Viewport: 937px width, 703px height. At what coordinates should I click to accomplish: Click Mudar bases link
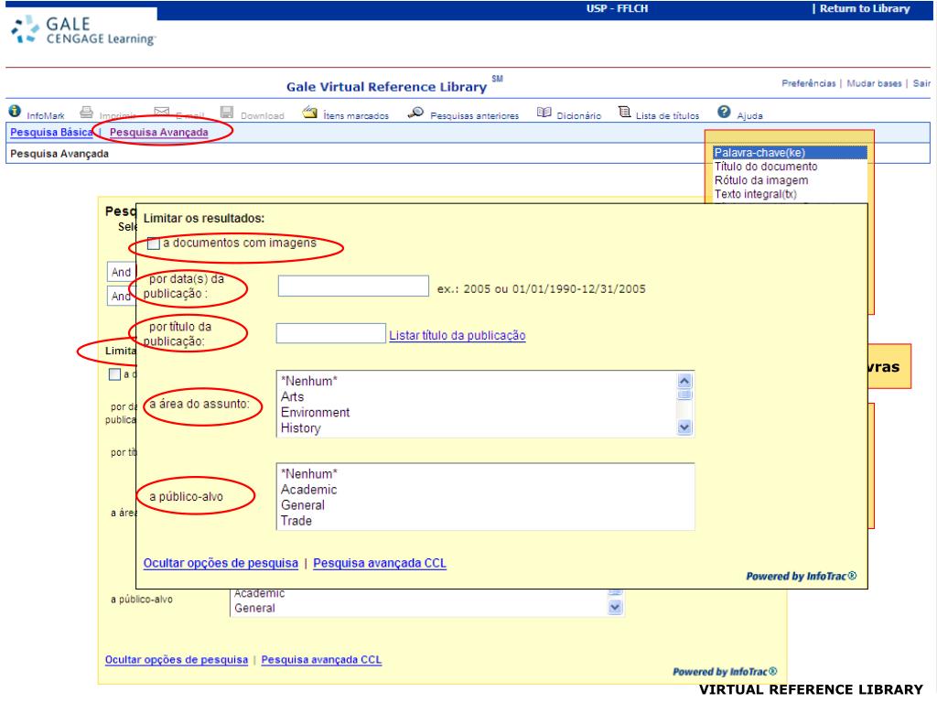click(874, 83)
